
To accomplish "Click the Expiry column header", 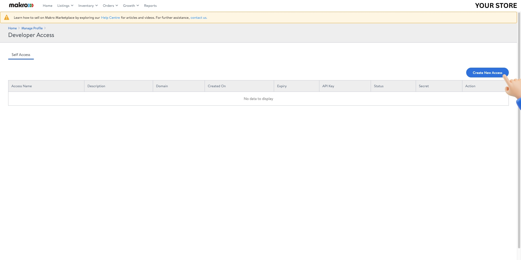I will coord(282,86).
